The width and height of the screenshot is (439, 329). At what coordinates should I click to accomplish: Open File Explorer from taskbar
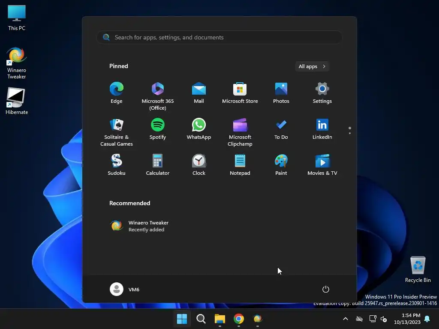tap(220, 319)
